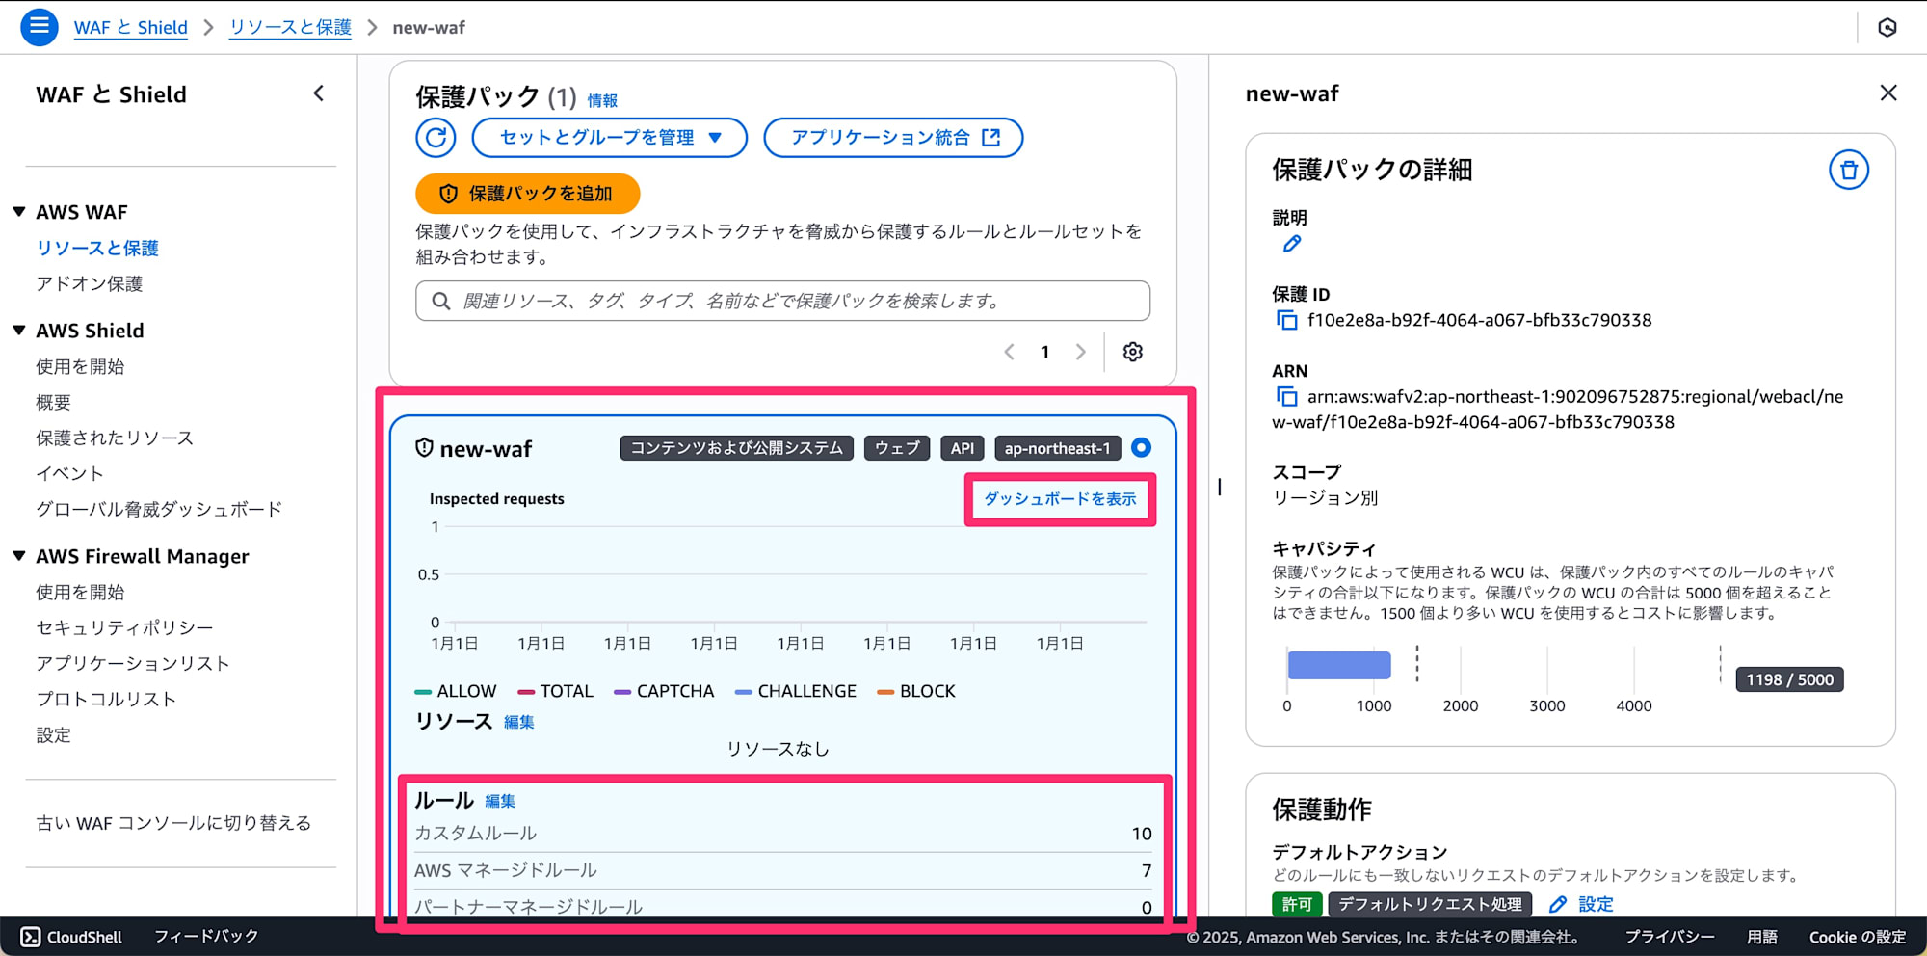Image resolution: width=1927 pixels, height=956 pixels.
Task: Click the コンテンツおよび公開システム tag
Action: click(x=737, y=448)
